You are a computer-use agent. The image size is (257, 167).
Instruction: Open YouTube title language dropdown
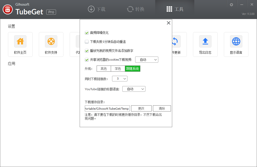click(134, 89)
